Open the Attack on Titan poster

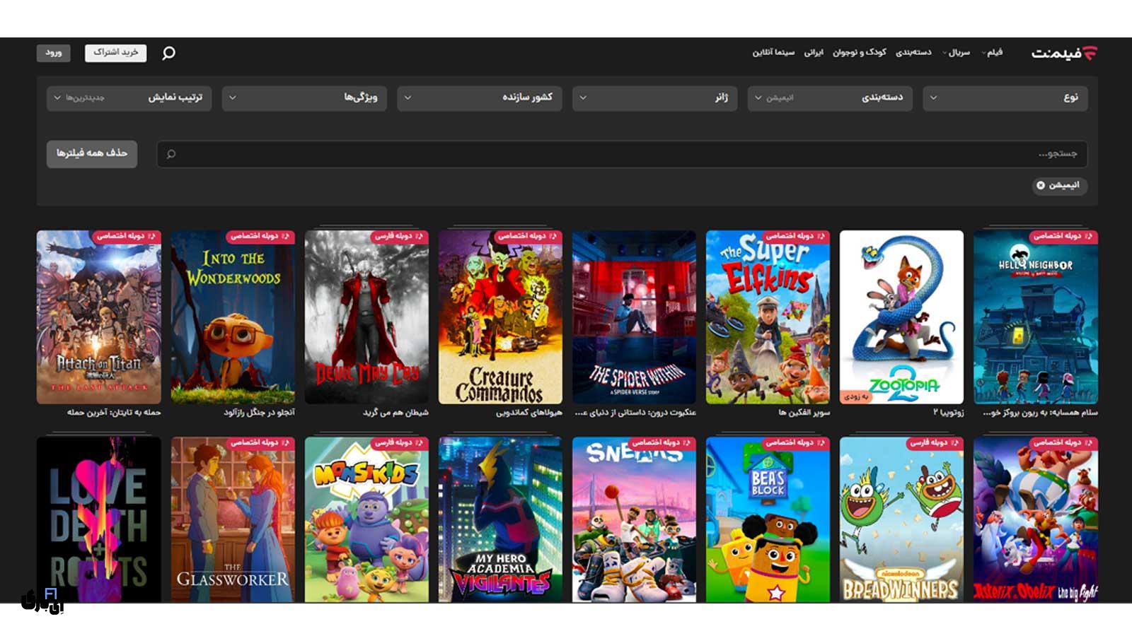(99, 317)
